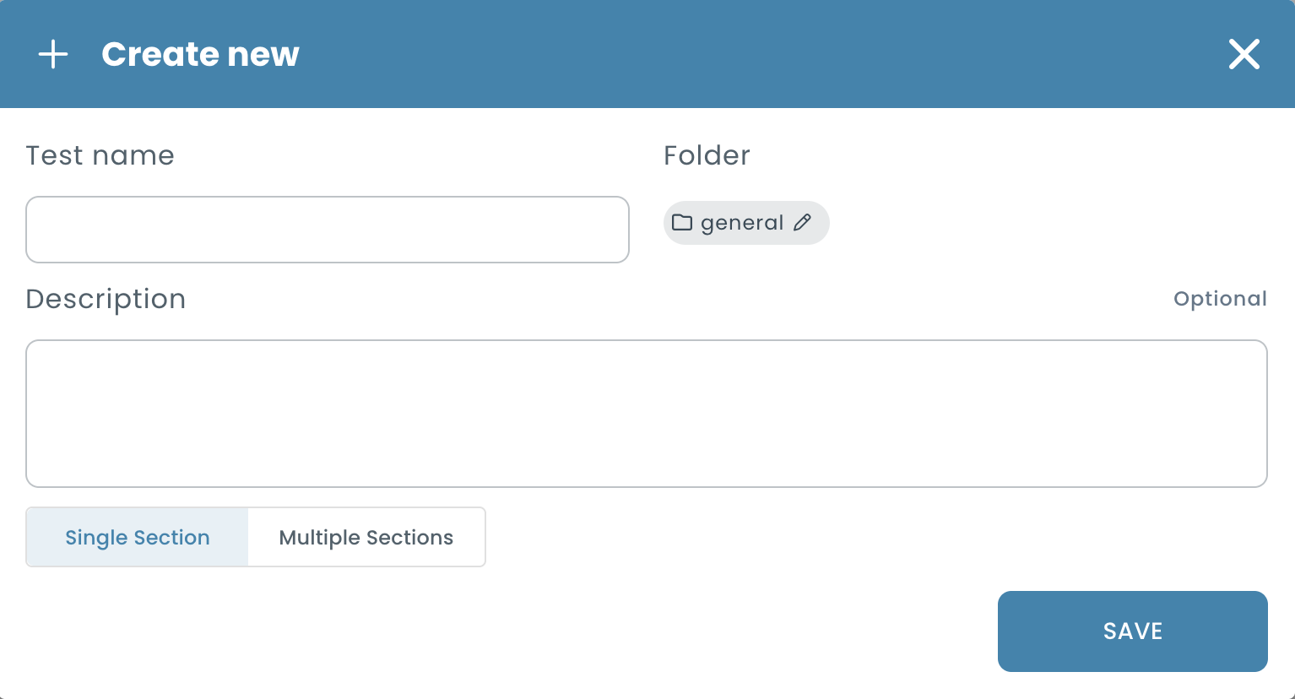Click empty footer space left of SAVE
Image resolution: width=1295 pixels, height=699 pixels.
507,631
